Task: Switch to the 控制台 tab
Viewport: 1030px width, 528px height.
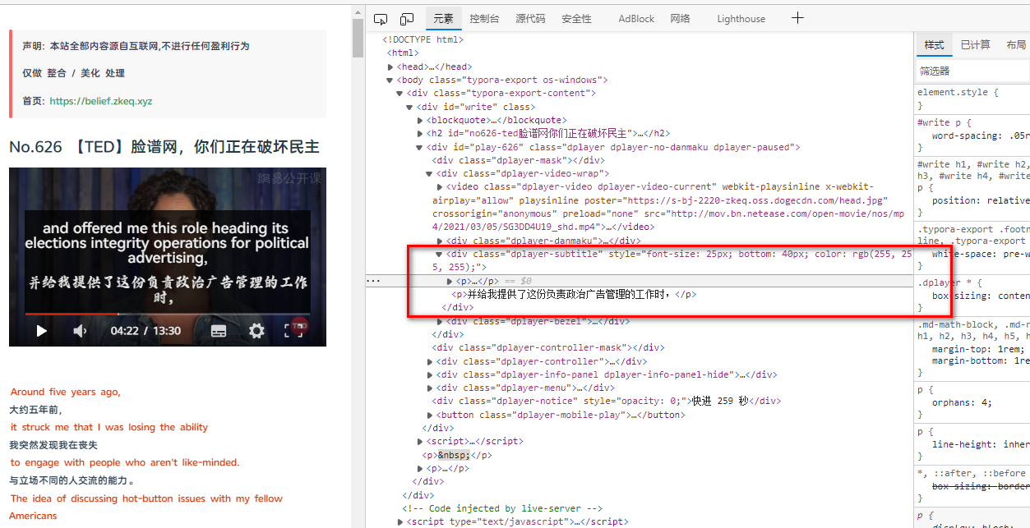Action: [x=484, y=19]
